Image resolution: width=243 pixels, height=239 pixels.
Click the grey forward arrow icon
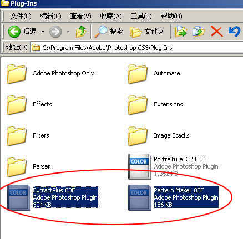click(55, 32)
